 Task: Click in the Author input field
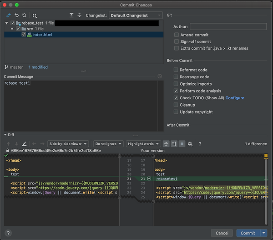coord(228,27)
